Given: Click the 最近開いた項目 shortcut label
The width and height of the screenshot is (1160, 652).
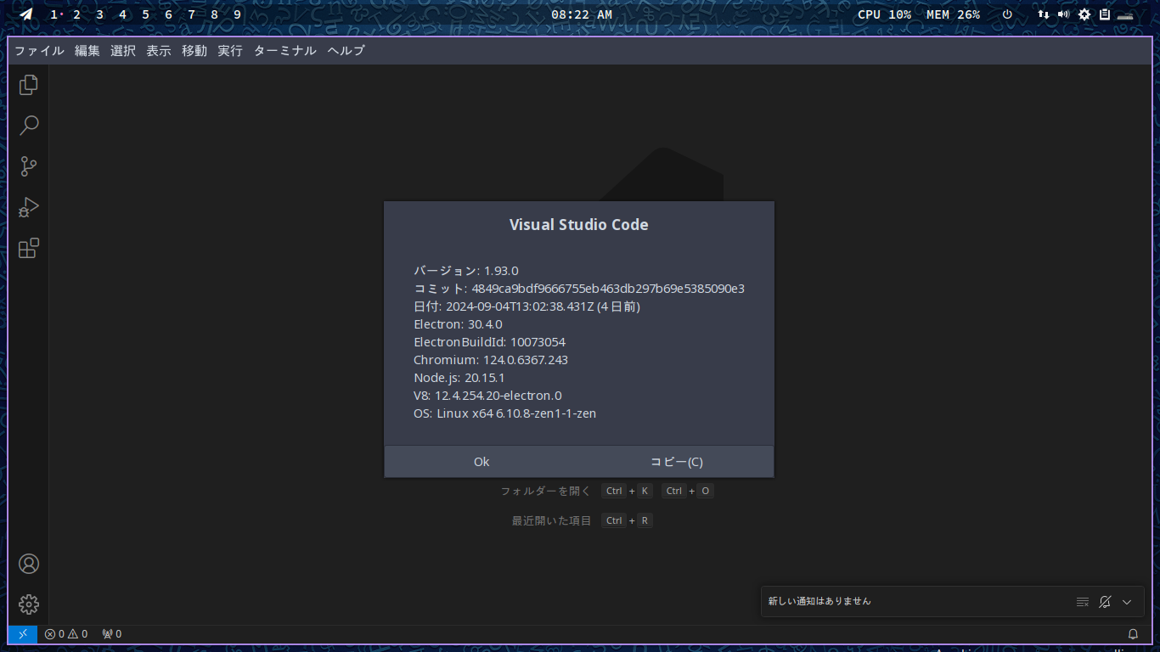Looking at the screenshot, I should tap(552, 520).
